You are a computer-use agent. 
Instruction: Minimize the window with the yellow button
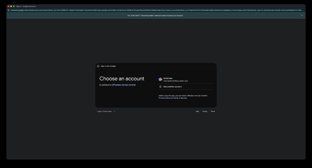(11, 6)
